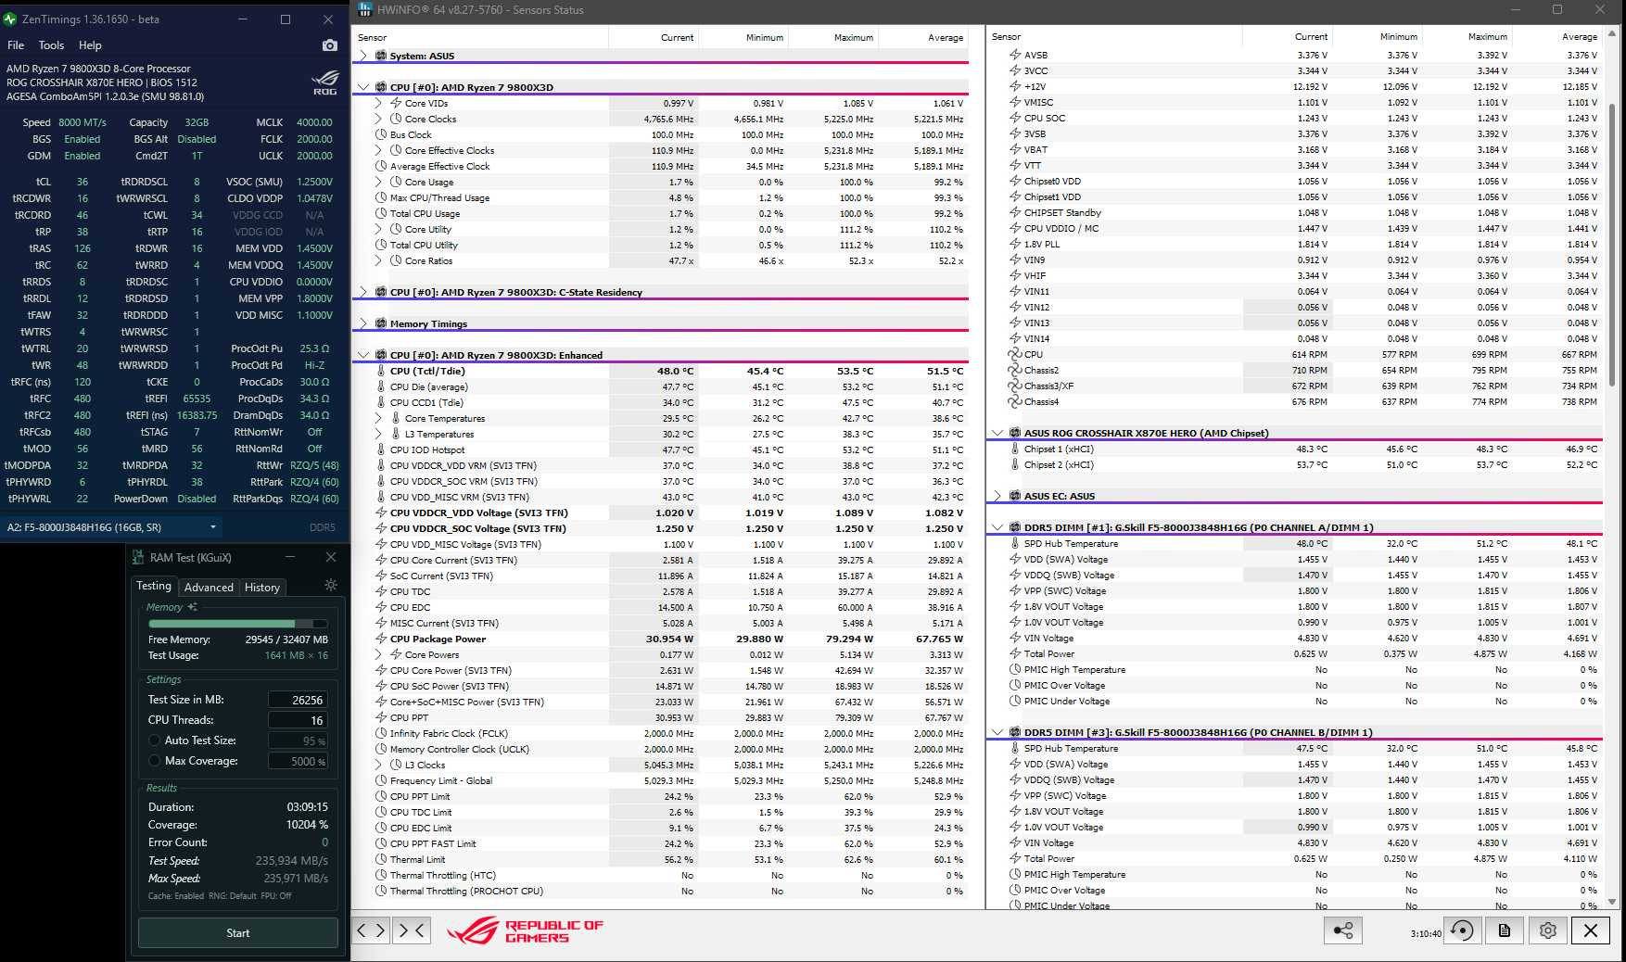Click the thermometer icon for Chipset 1 (xHCI)
1626x962 pixels.
tap(1015, 449)
